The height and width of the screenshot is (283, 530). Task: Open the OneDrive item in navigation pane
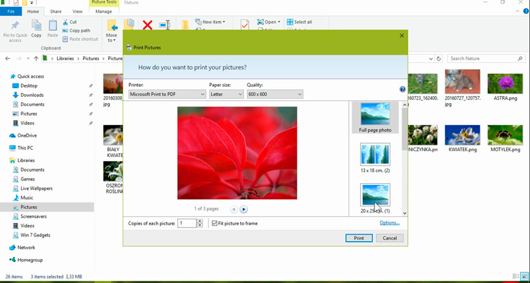click(23, 136)
